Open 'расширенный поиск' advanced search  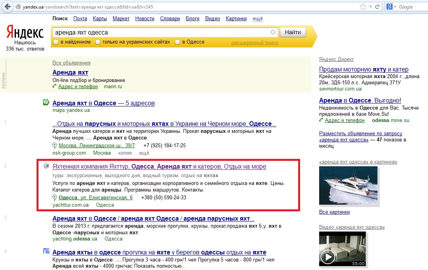click(x=255, y=43)
